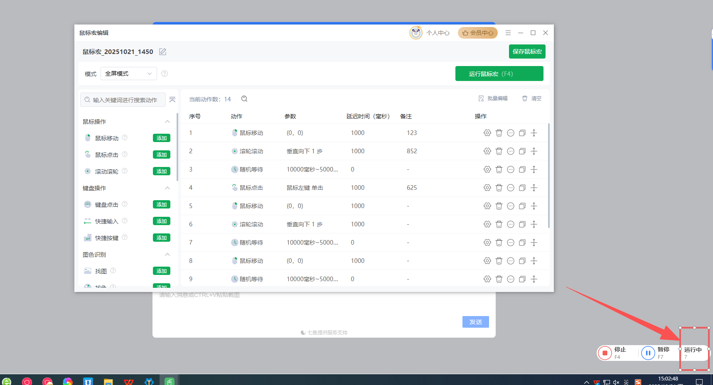Click the search icon beside action count
Viewport: 713px width, 385px height.
coord(244,99)
